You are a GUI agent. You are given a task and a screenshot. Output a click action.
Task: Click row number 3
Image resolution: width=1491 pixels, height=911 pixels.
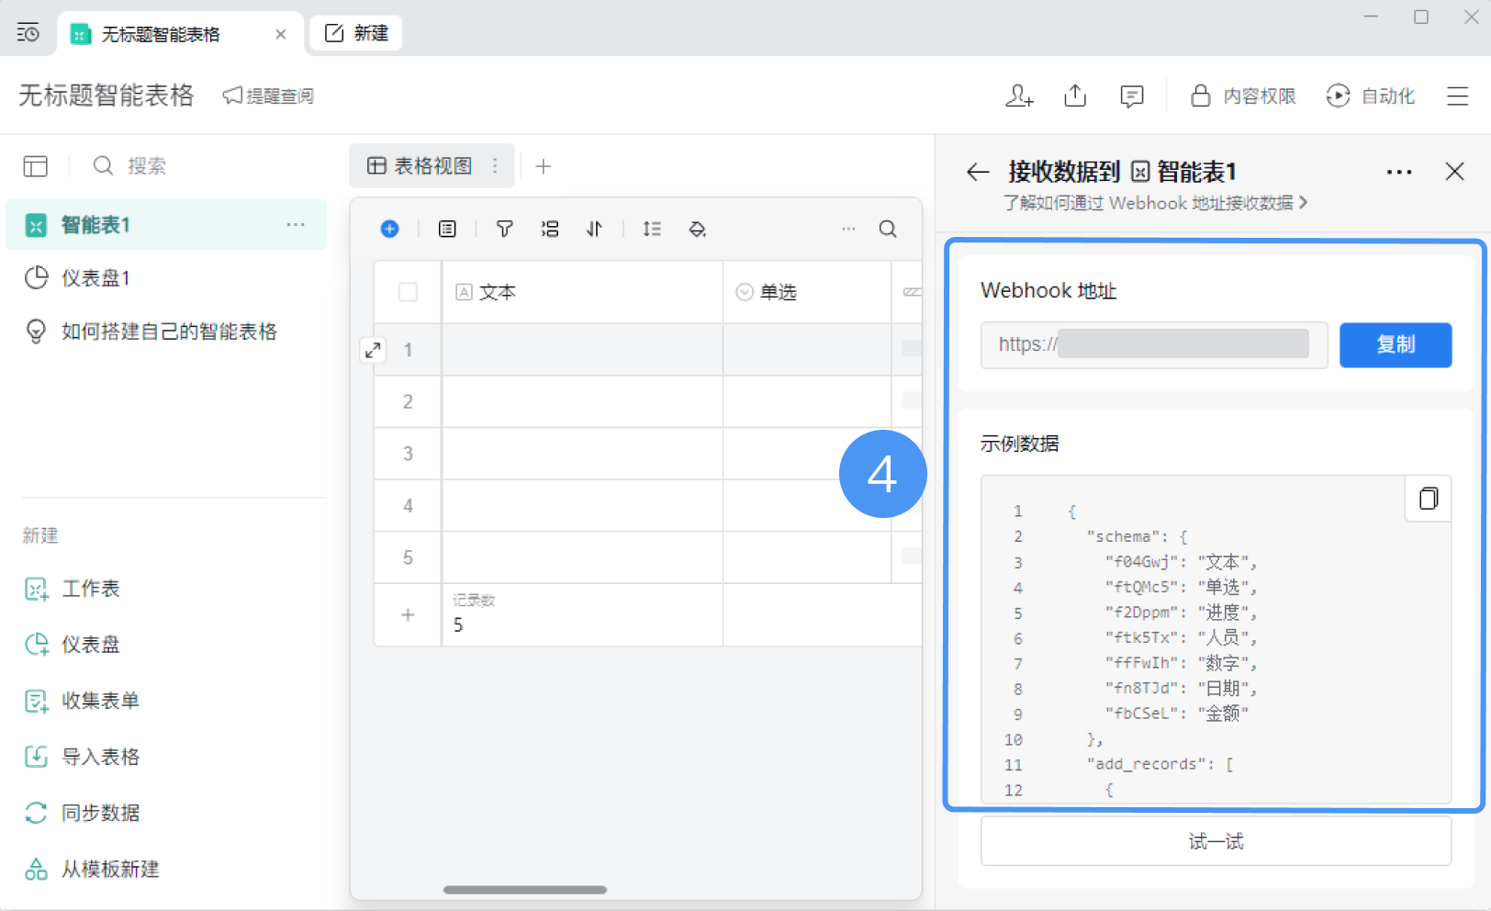coord(408,454)
